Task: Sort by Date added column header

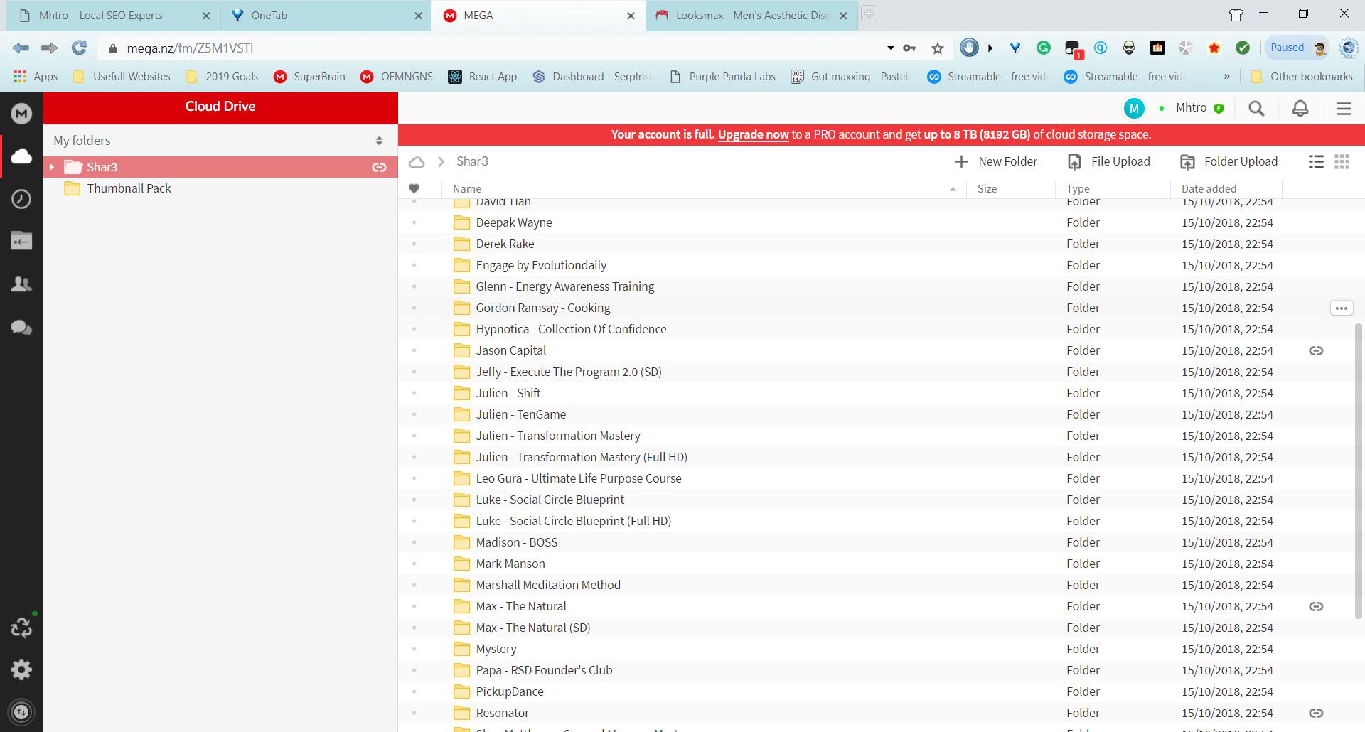Action: pyautogui.click(x=1209, y=188)
